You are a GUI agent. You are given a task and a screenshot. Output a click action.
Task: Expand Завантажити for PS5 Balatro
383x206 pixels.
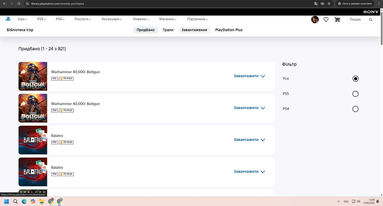click(x=249, y=139)
